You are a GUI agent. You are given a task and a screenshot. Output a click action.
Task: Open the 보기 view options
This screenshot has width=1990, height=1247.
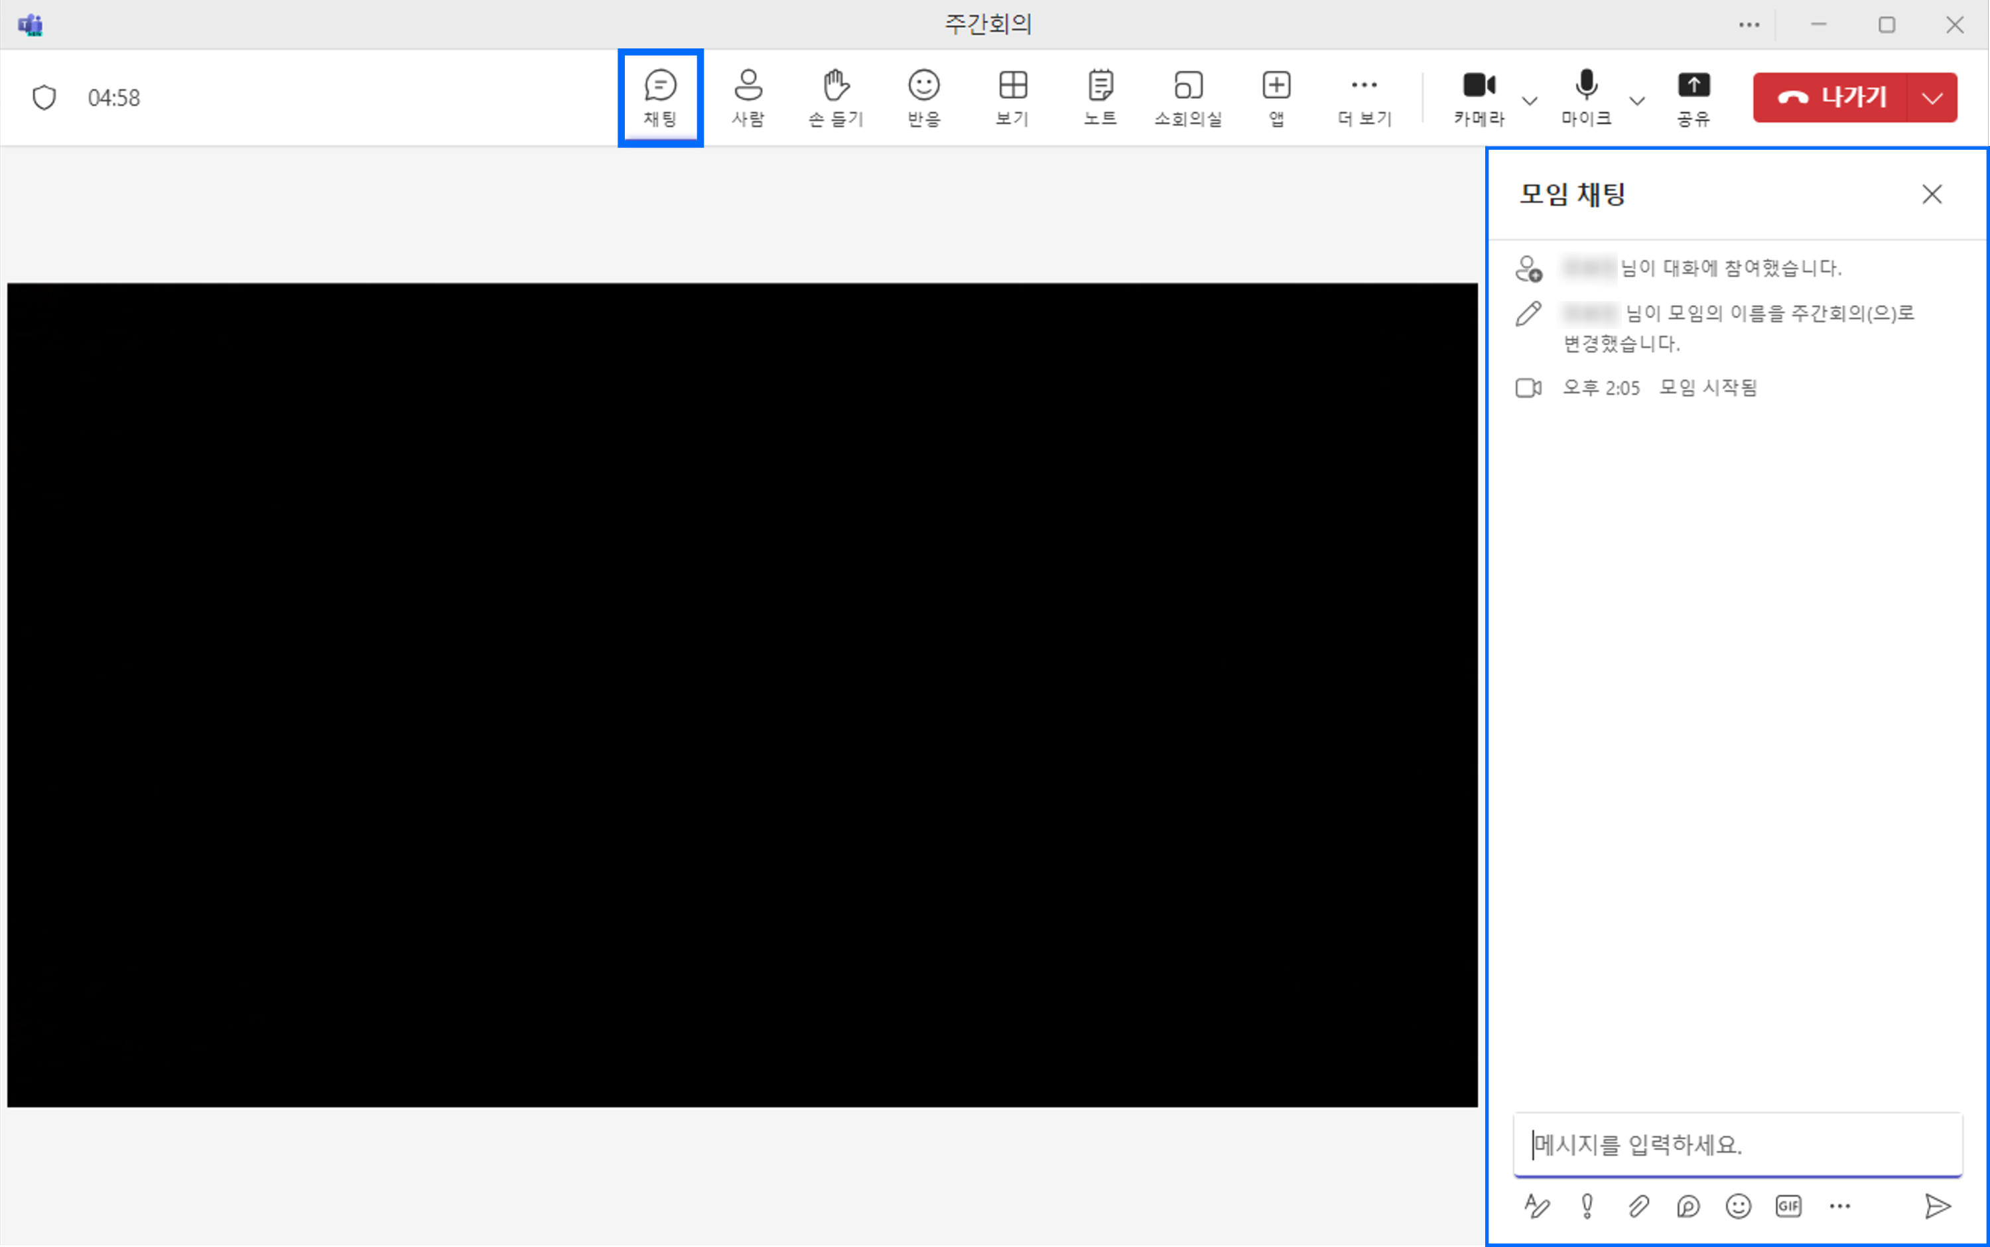click(1012, 96)
